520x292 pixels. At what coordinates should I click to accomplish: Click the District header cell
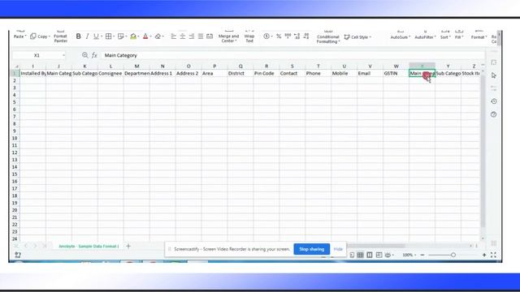coord(240,73)
